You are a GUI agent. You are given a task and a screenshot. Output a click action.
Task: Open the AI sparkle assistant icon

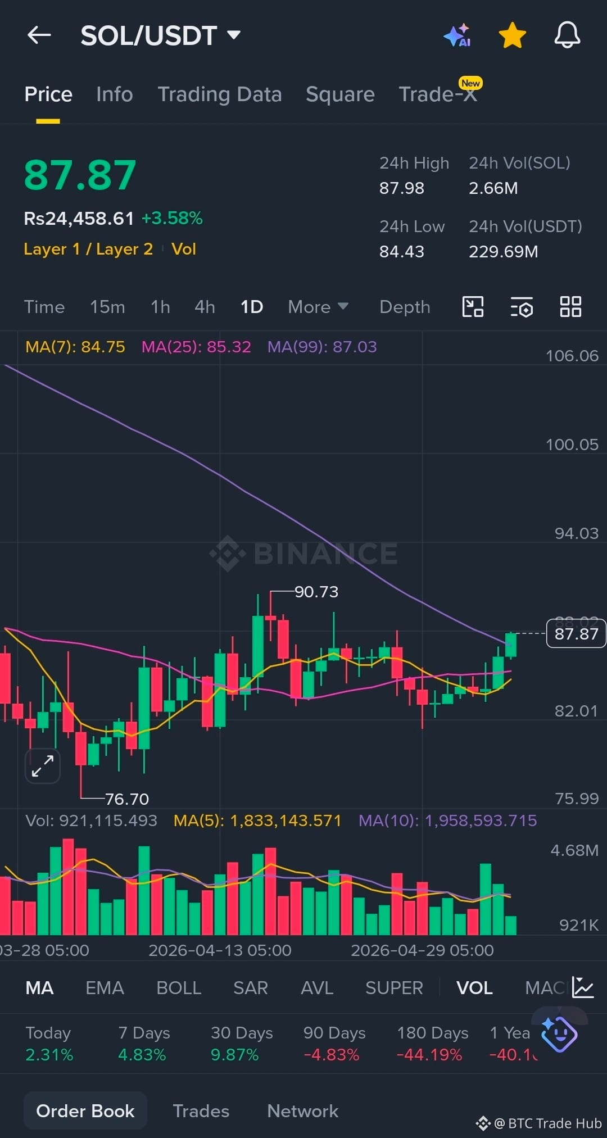tap(457, 35)
